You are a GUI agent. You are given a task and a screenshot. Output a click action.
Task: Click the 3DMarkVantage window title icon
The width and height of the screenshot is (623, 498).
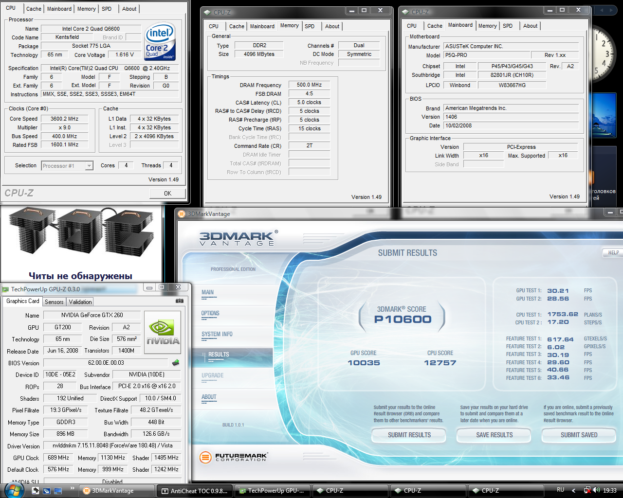coord(182,213)
